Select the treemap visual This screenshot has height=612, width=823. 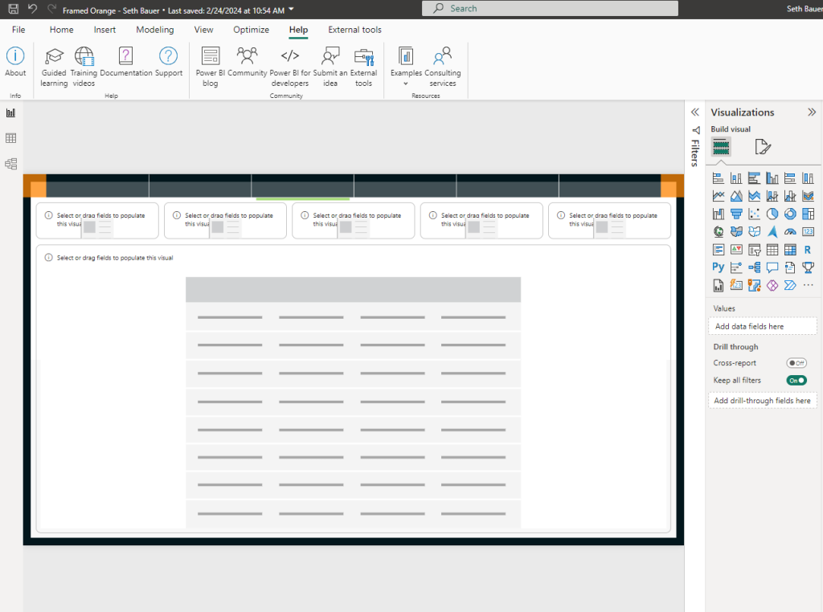point(808,214)
